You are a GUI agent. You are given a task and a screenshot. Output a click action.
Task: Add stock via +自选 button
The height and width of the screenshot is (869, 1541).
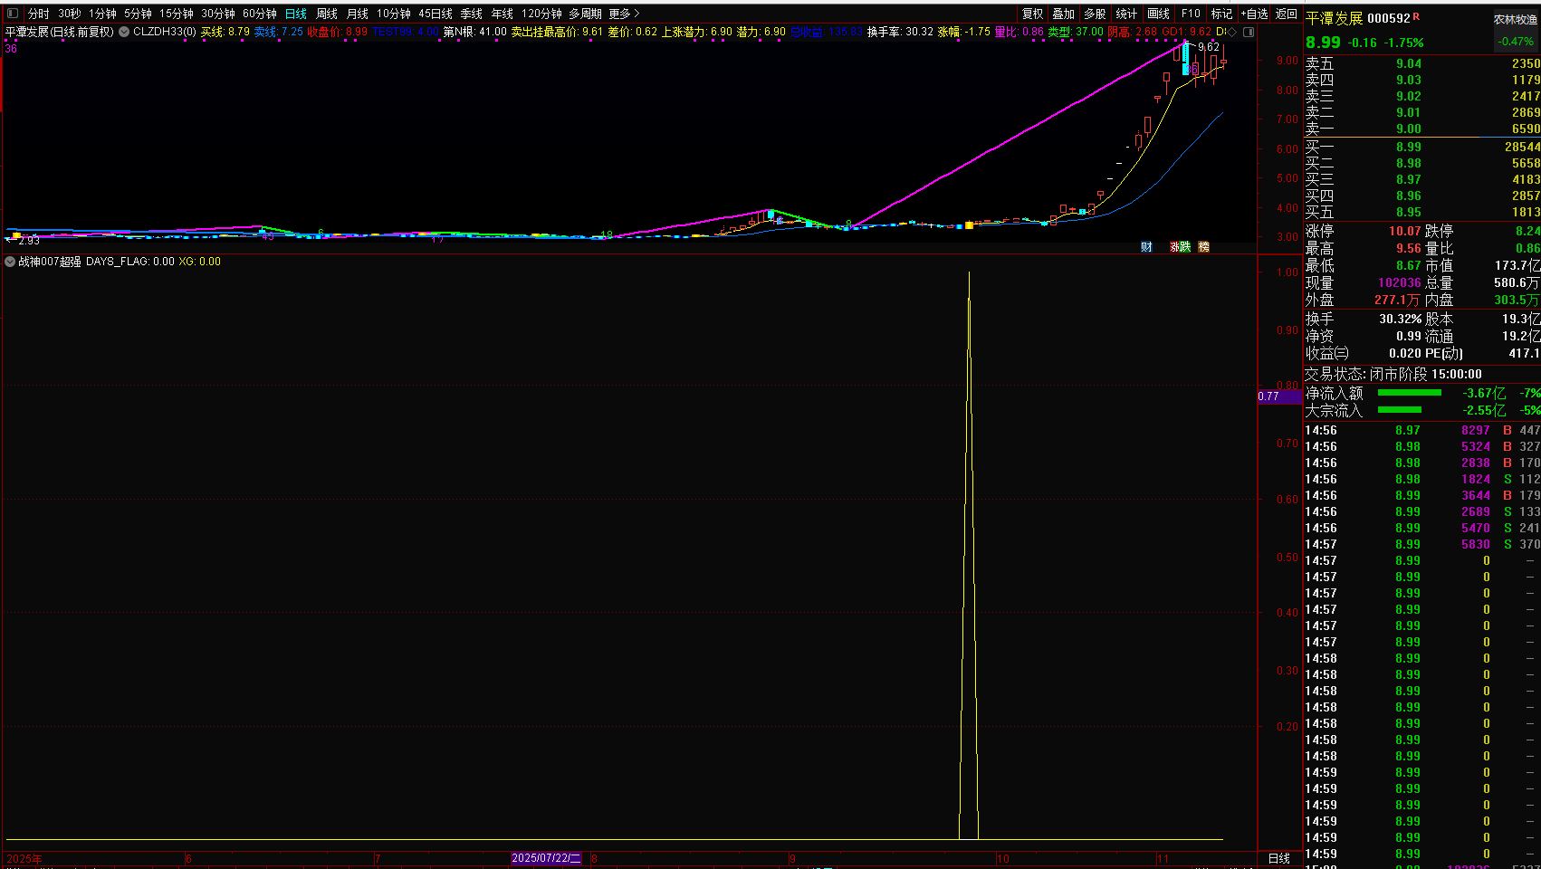[x=1255, y=14]
